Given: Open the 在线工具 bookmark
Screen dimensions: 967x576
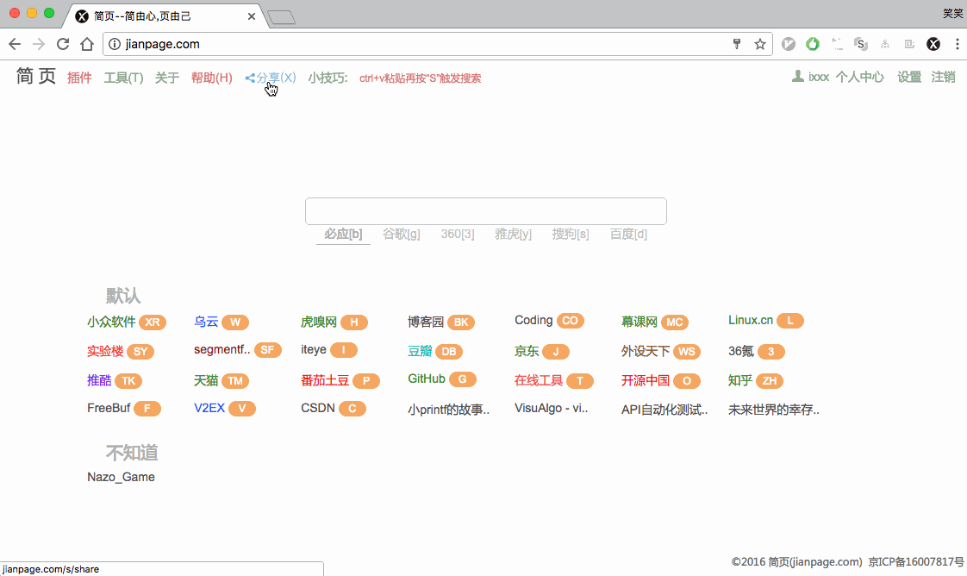Looking at the screenshot, I should tap(539, 380).
